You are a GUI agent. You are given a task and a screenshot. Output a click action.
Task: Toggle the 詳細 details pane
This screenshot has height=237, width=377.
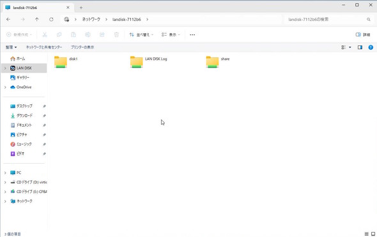point(363,35)
